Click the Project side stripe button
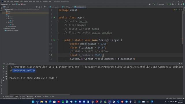The width and height of the screenshot is (185, 104). (x=1, y=9)
